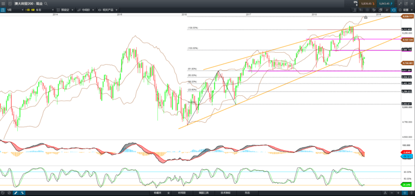Click the brown 6,529.777 price label
This screenshot has width=415, height=196.
pyautogui.click(x=407, y=17)
